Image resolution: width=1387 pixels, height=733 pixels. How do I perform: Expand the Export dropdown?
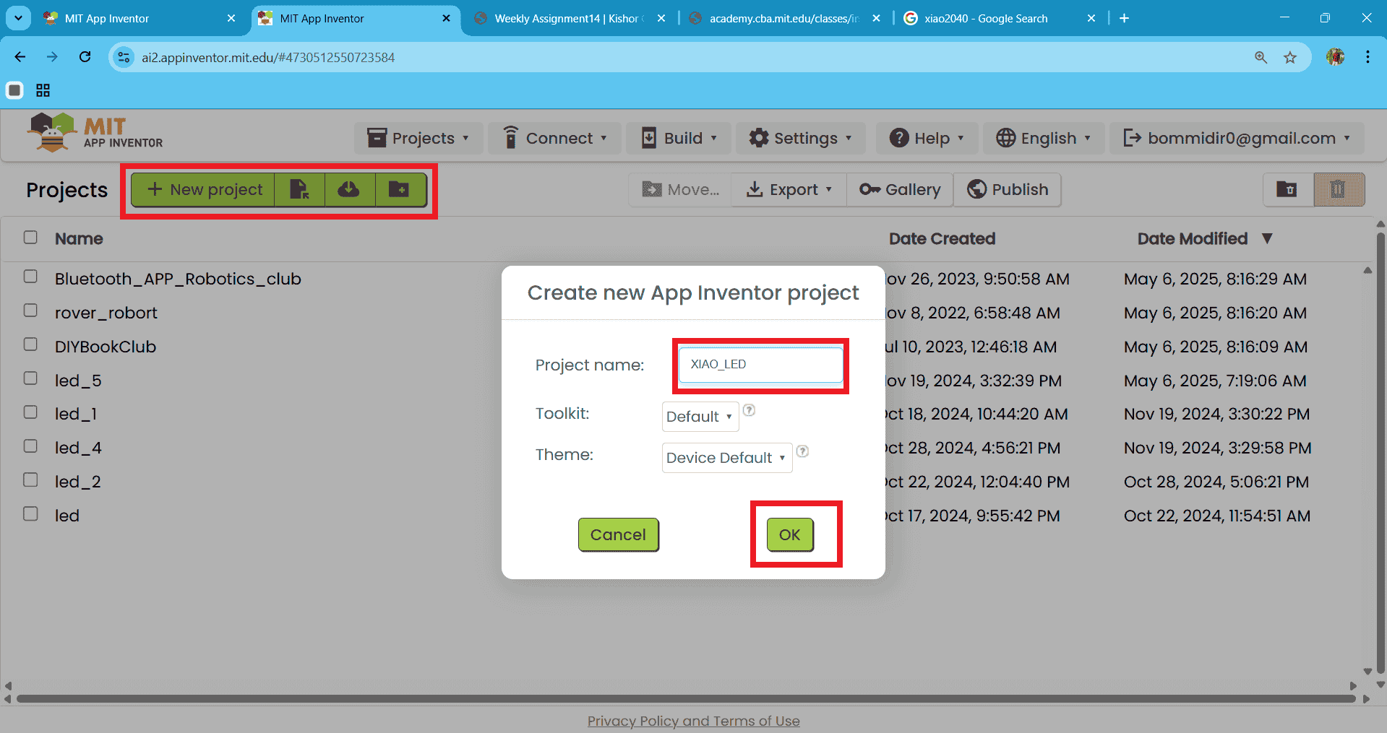789,190
